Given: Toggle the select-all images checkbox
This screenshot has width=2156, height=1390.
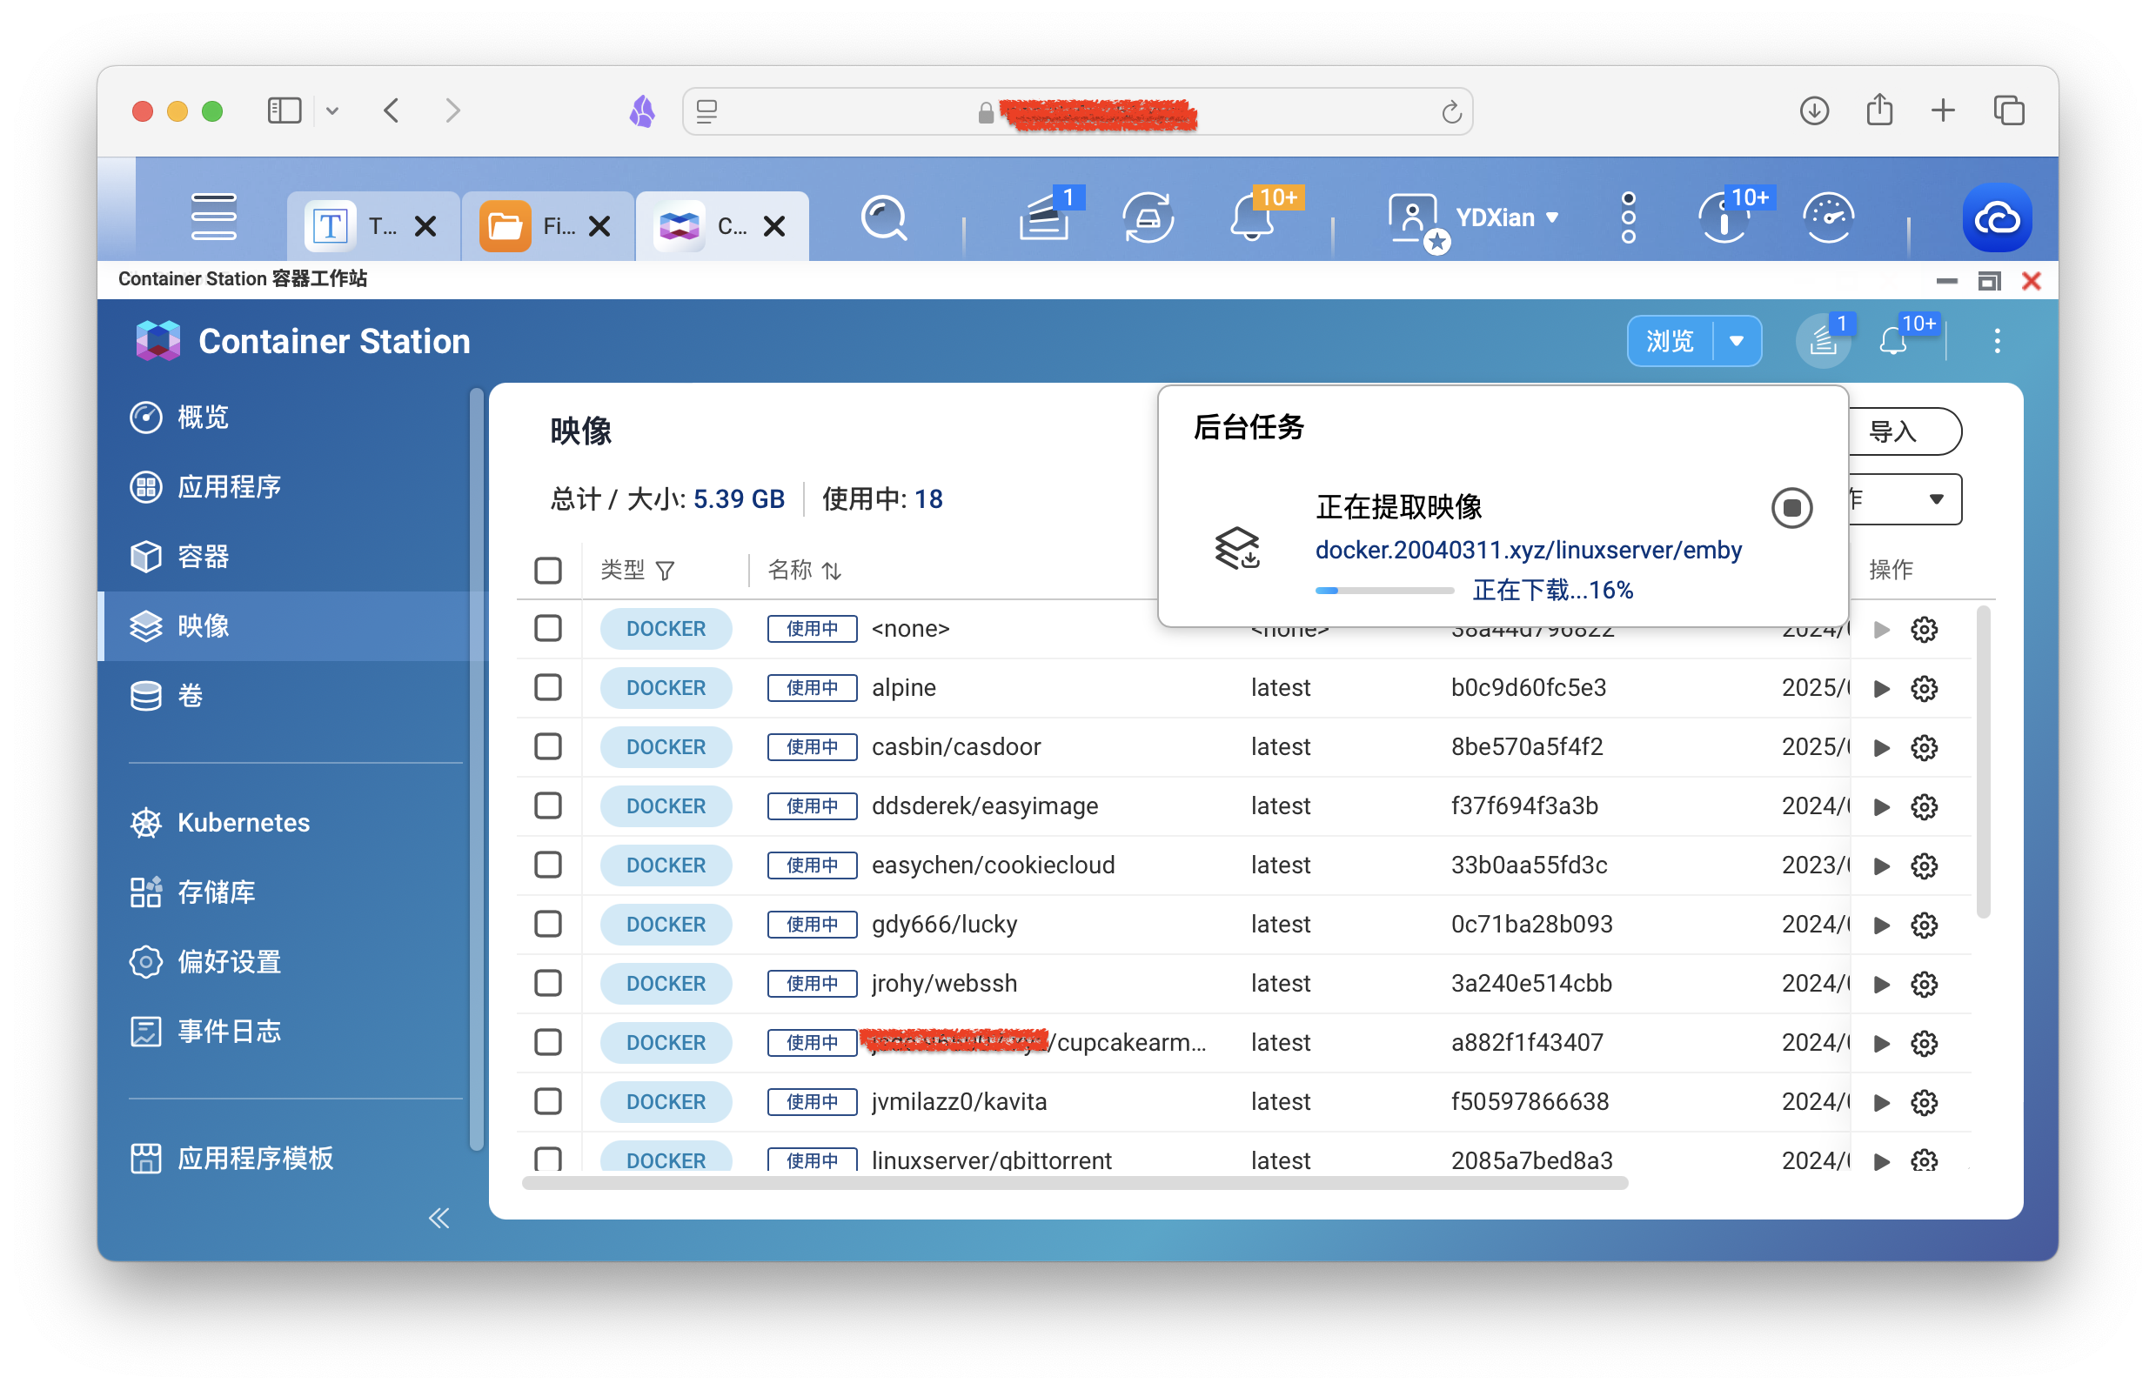Looking at the screenshot, I should pyautogui.click(x=548, y=571).
